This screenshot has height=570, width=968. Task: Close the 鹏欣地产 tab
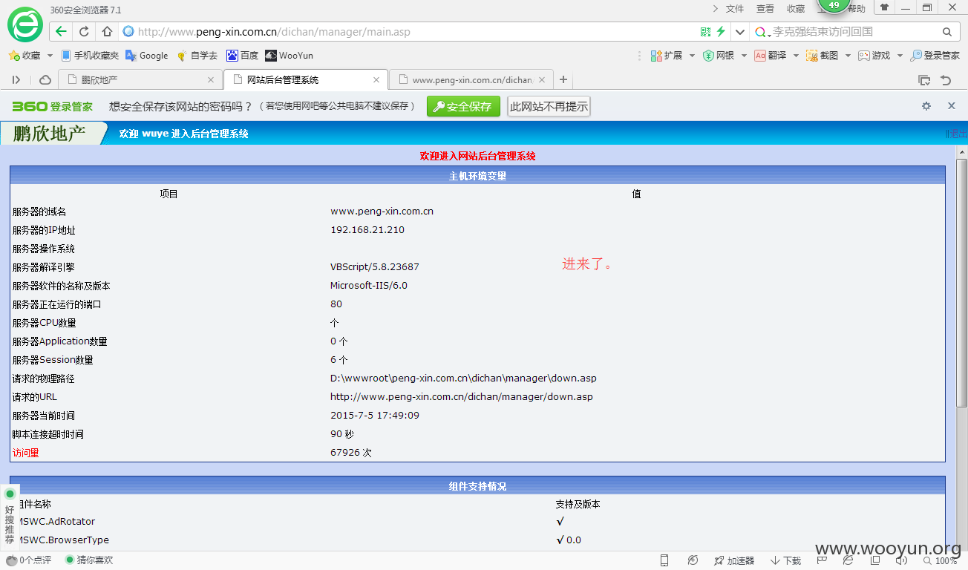click(211, 80)
